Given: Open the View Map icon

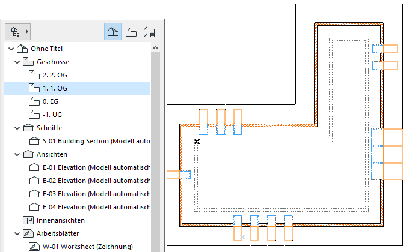Looking at the screenshot, I should 131,31.
